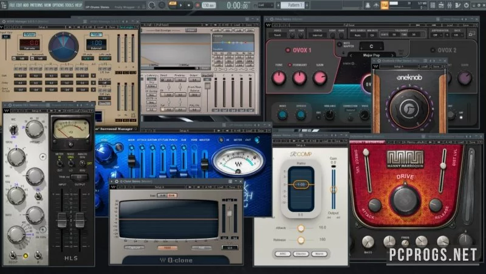Open the PATTERNS menu
The image size is (486, 274).
point(36,5)
